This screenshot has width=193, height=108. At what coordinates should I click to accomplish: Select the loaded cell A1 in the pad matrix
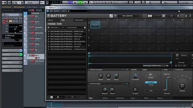coord(95,25)
